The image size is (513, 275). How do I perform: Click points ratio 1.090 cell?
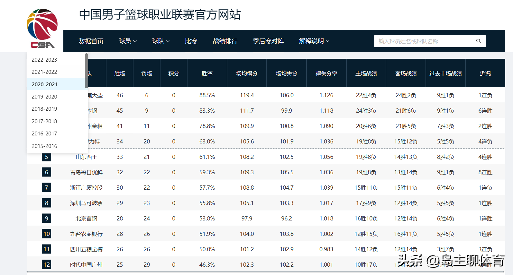[326, 126]
